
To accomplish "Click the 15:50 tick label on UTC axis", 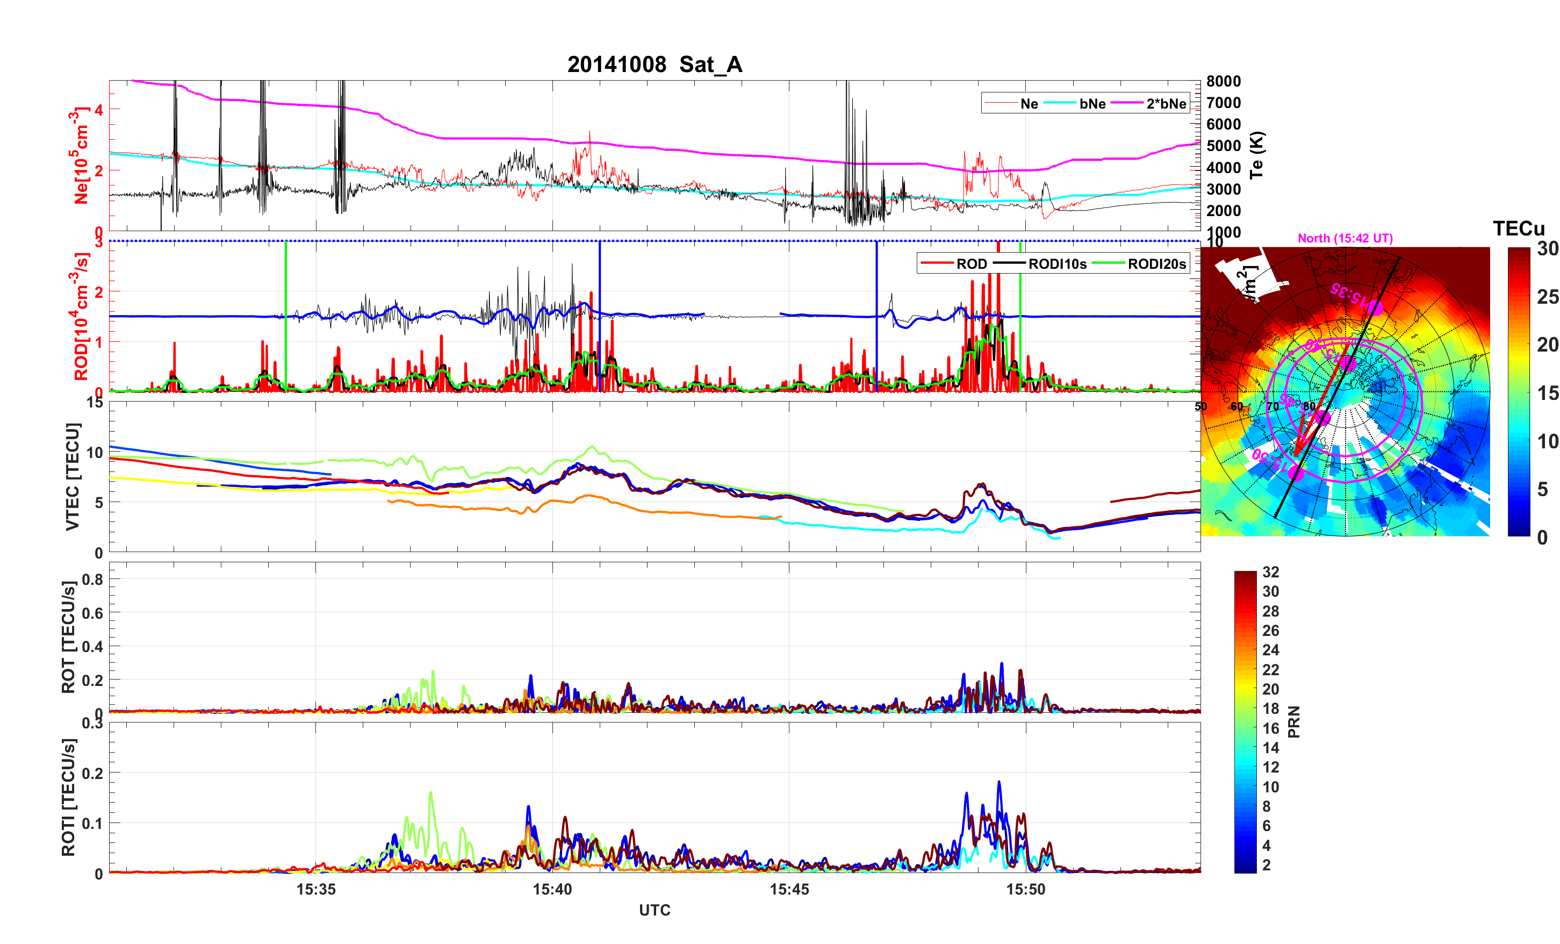I will tap(1026, 890).
